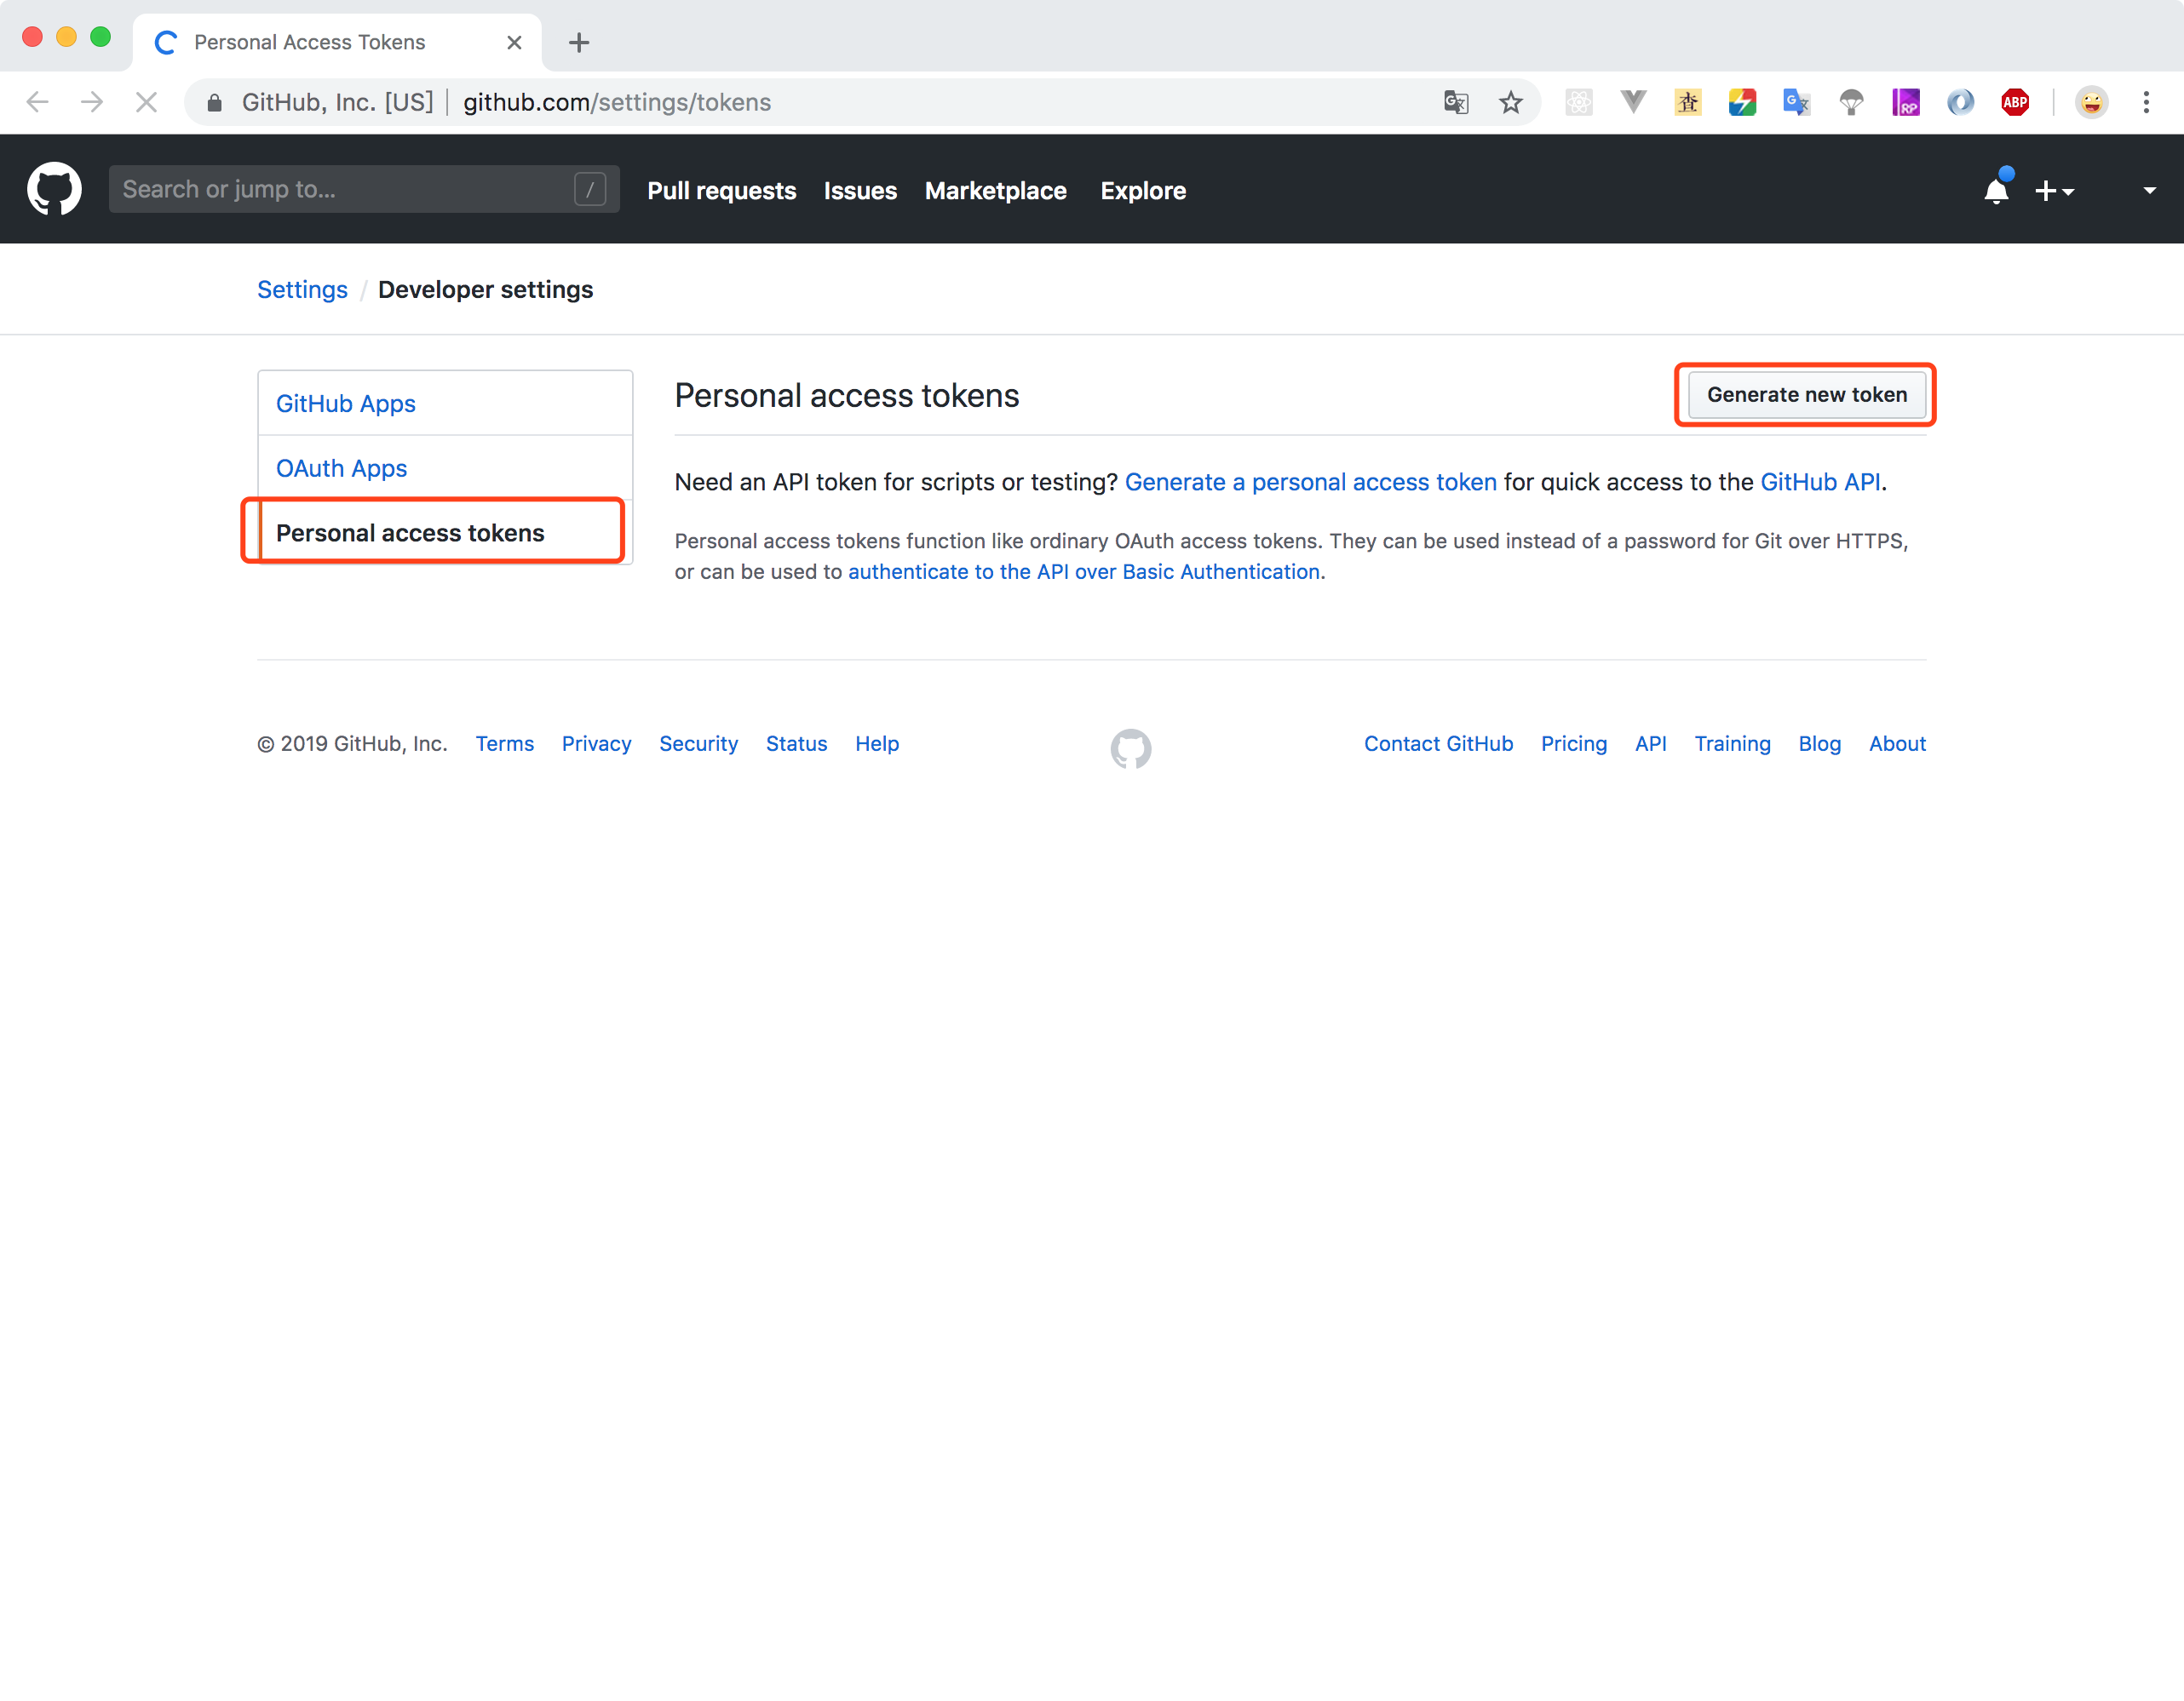Click the footer GitHub logo
This screenshot has height=1701, width=2184.
(1130, 747)
